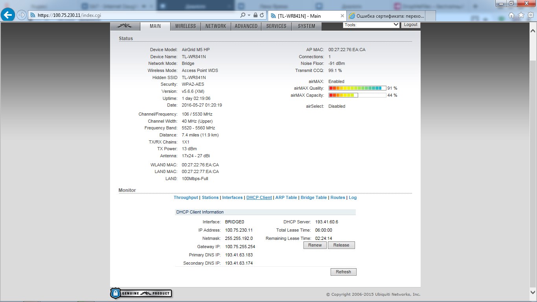
Task: Open the Bridge Table link
Action: point(314,197)
